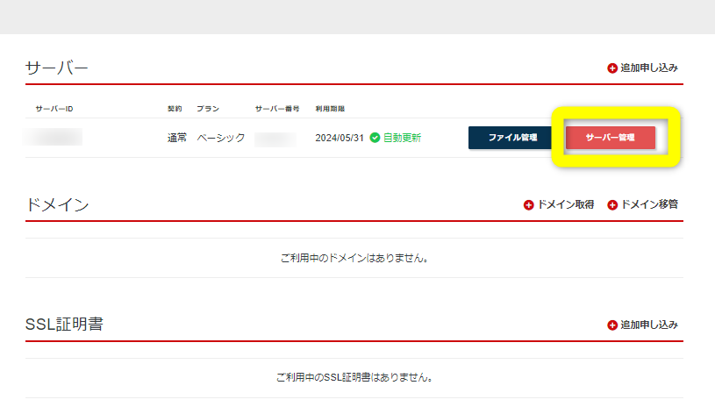Viewport: 715px width, 414px height.
Task: Click the SSL証明書 section heading
Action: coord(65,325)
